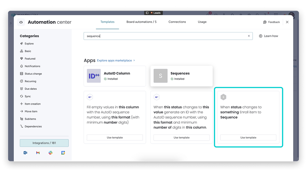Click the hexagon S icon on Sequence template
The height and width of the screenshot is (172, 307).
coord(223,97)
